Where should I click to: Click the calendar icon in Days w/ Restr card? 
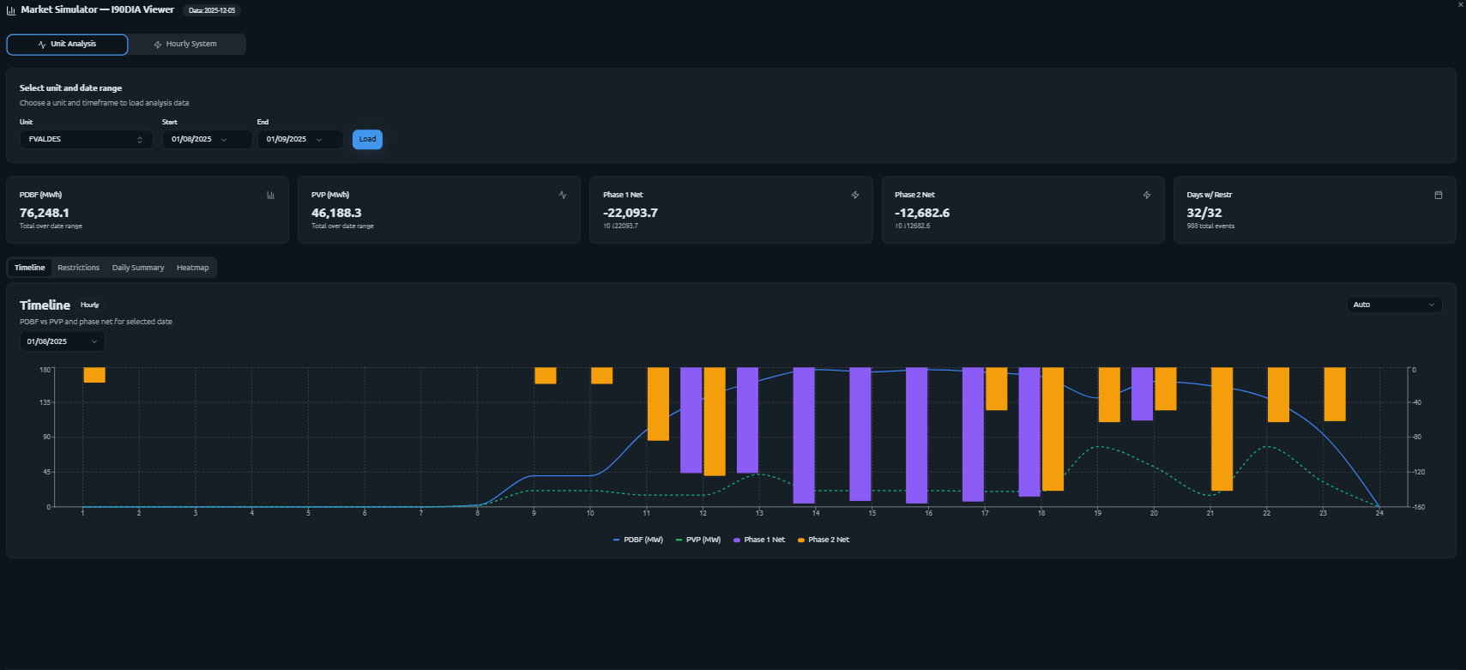(x=1439, y=196)
